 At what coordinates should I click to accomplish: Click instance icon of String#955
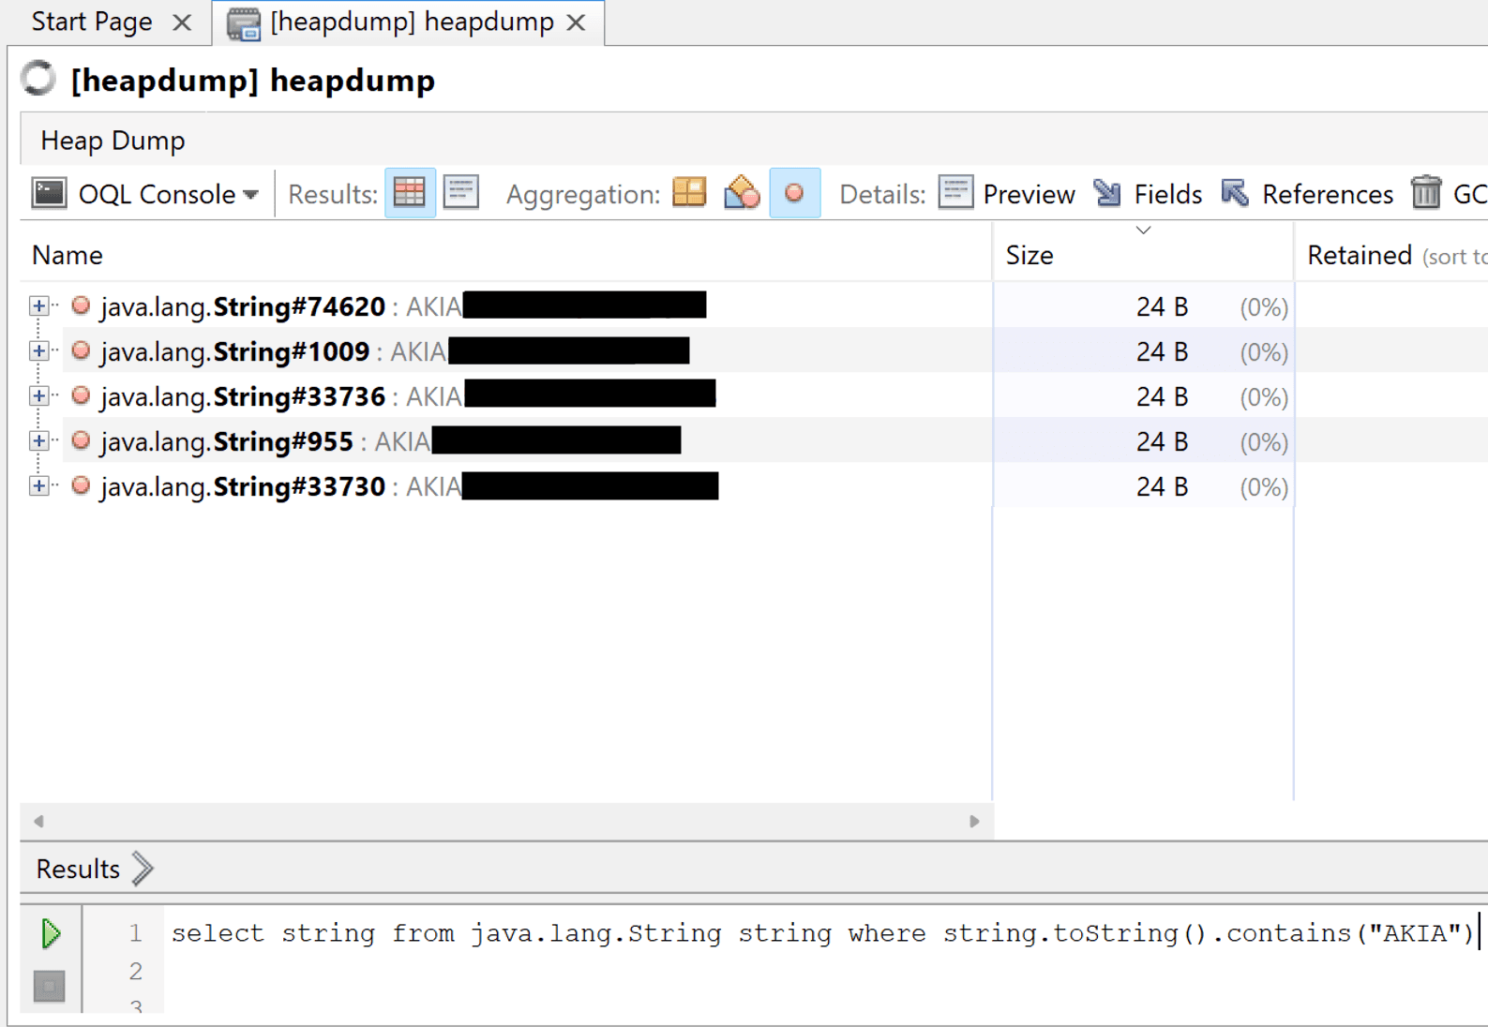click(x=82, y=440)
